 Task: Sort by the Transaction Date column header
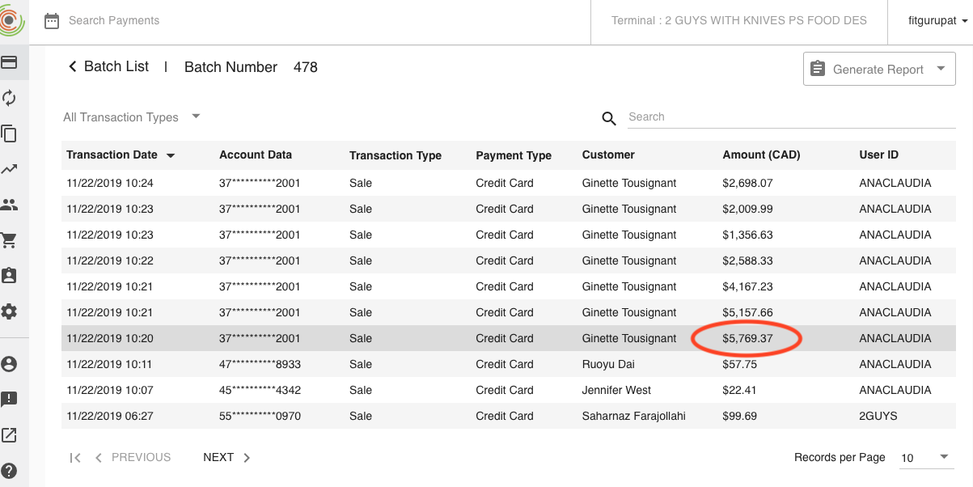tap(112, 155)
